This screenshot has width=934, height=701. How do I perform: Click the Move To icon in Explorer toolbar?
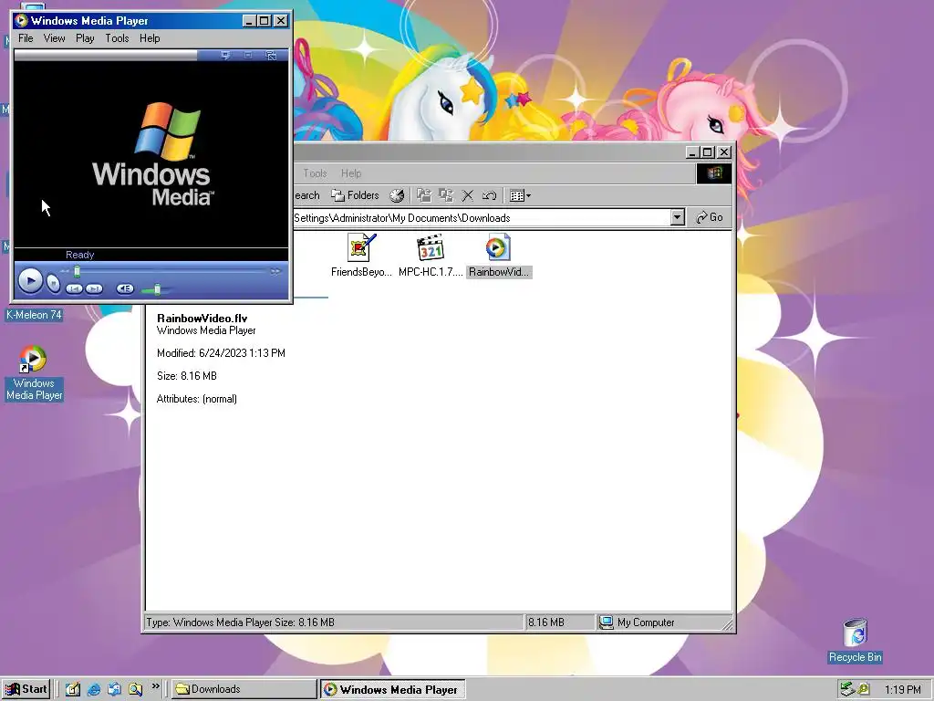pos(424,195)
